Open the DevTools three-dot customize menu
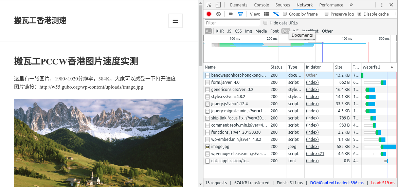 382,5
